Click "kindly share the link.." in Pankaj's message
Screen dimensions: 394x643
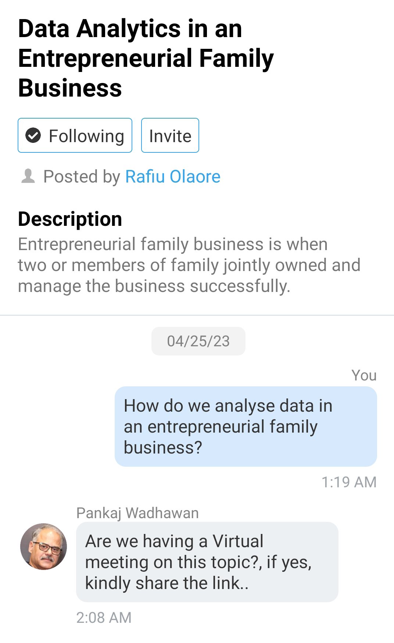point(167,583)
